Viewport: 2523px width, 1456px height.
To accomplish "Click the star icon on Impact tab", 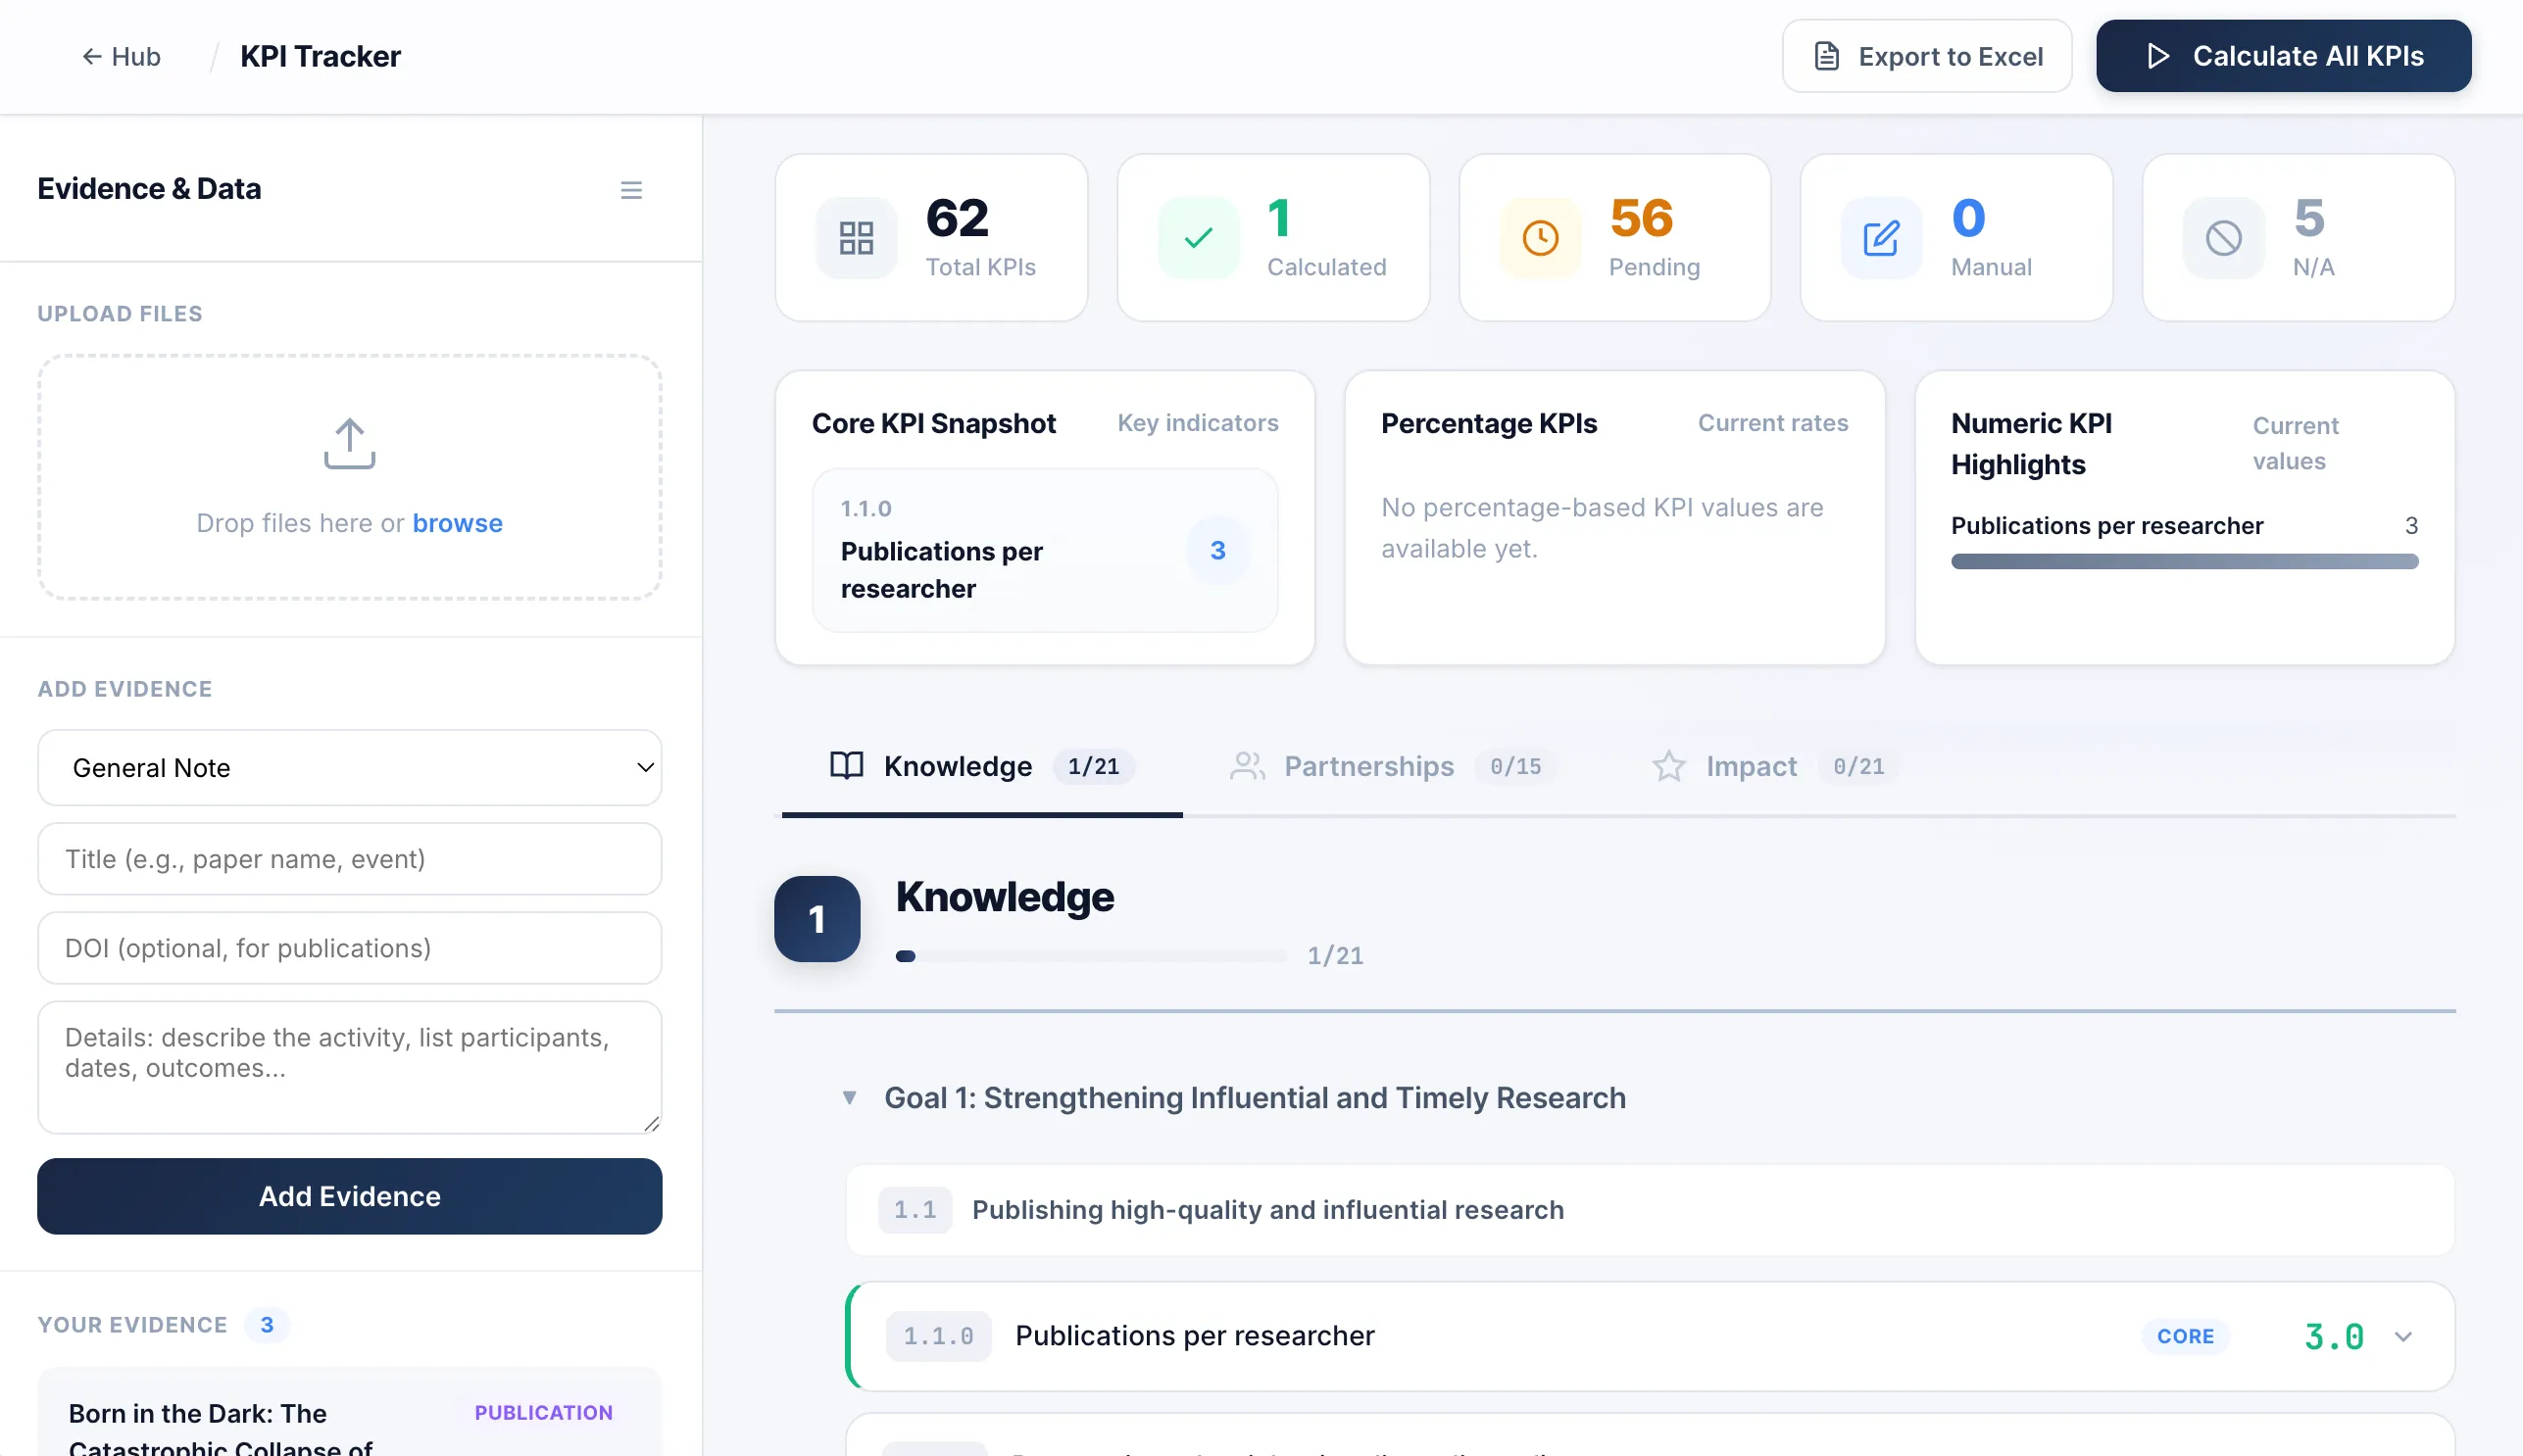I will pyautogui.click(x=1667, y=766).
